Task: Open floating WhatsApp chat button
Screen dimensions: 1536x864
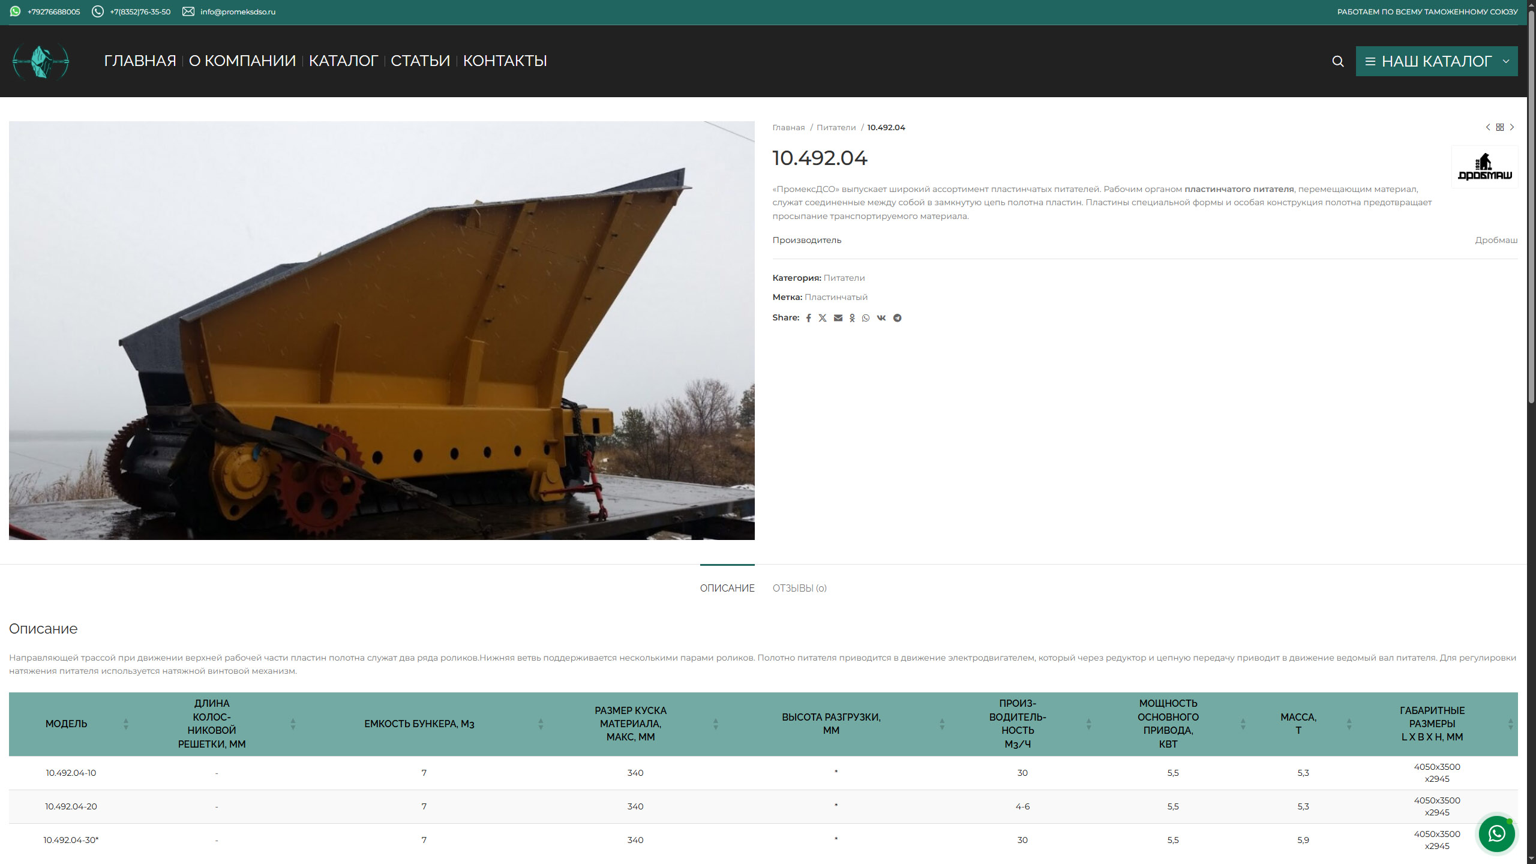Action: [x=1496, y=833]
